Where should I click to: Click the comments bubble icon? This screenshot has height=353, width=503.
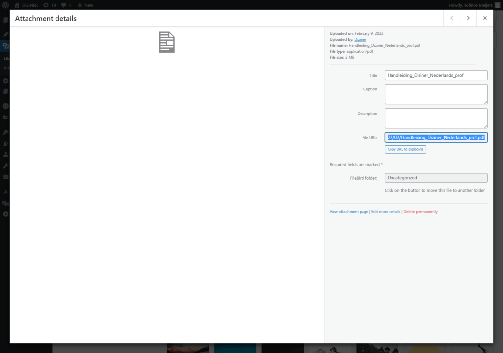coord(64,5)
